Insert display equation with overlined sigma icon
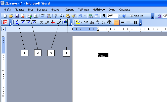 point(23,22)
